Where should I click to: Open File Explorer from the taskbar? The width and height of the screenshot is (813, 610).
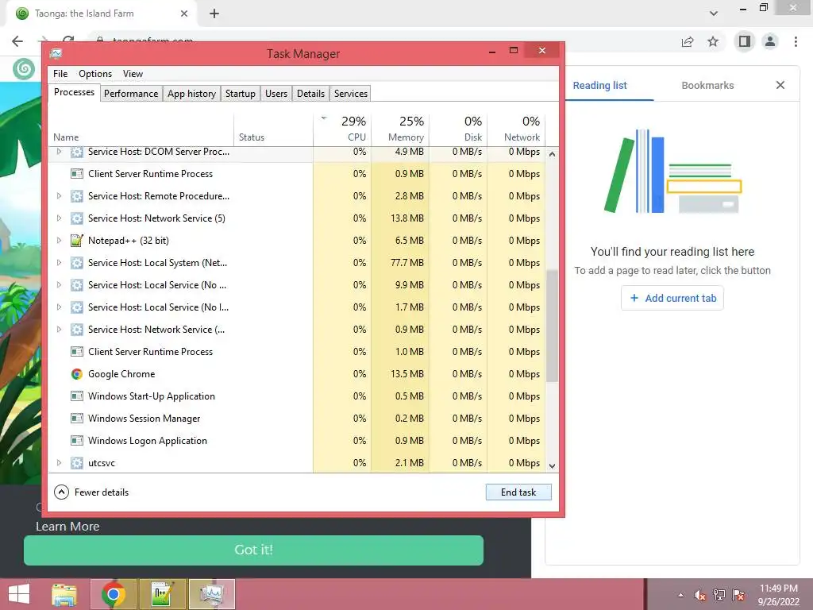(64, 594)
